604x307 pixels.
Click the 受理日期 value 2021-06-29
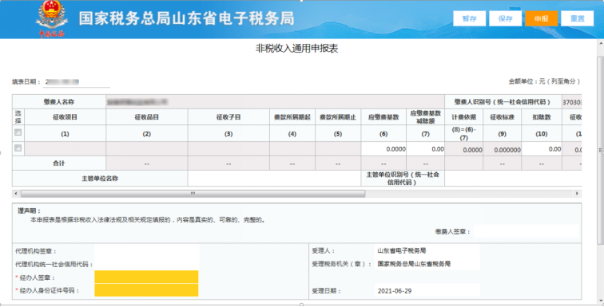click(395, 291)
